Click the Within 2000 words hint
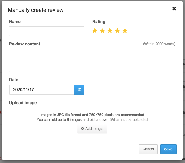 coord(159,44)
